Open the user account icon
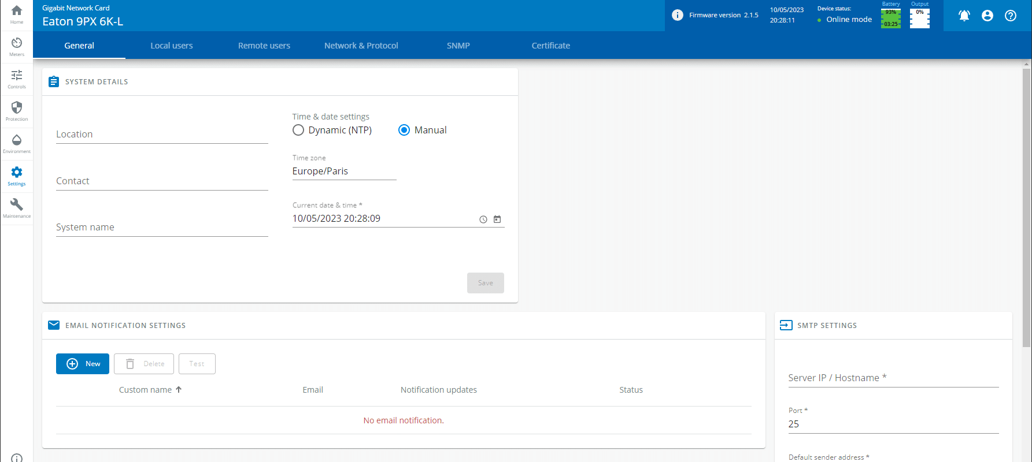This screenshot has height=462, width=1032. click(987, 16)
